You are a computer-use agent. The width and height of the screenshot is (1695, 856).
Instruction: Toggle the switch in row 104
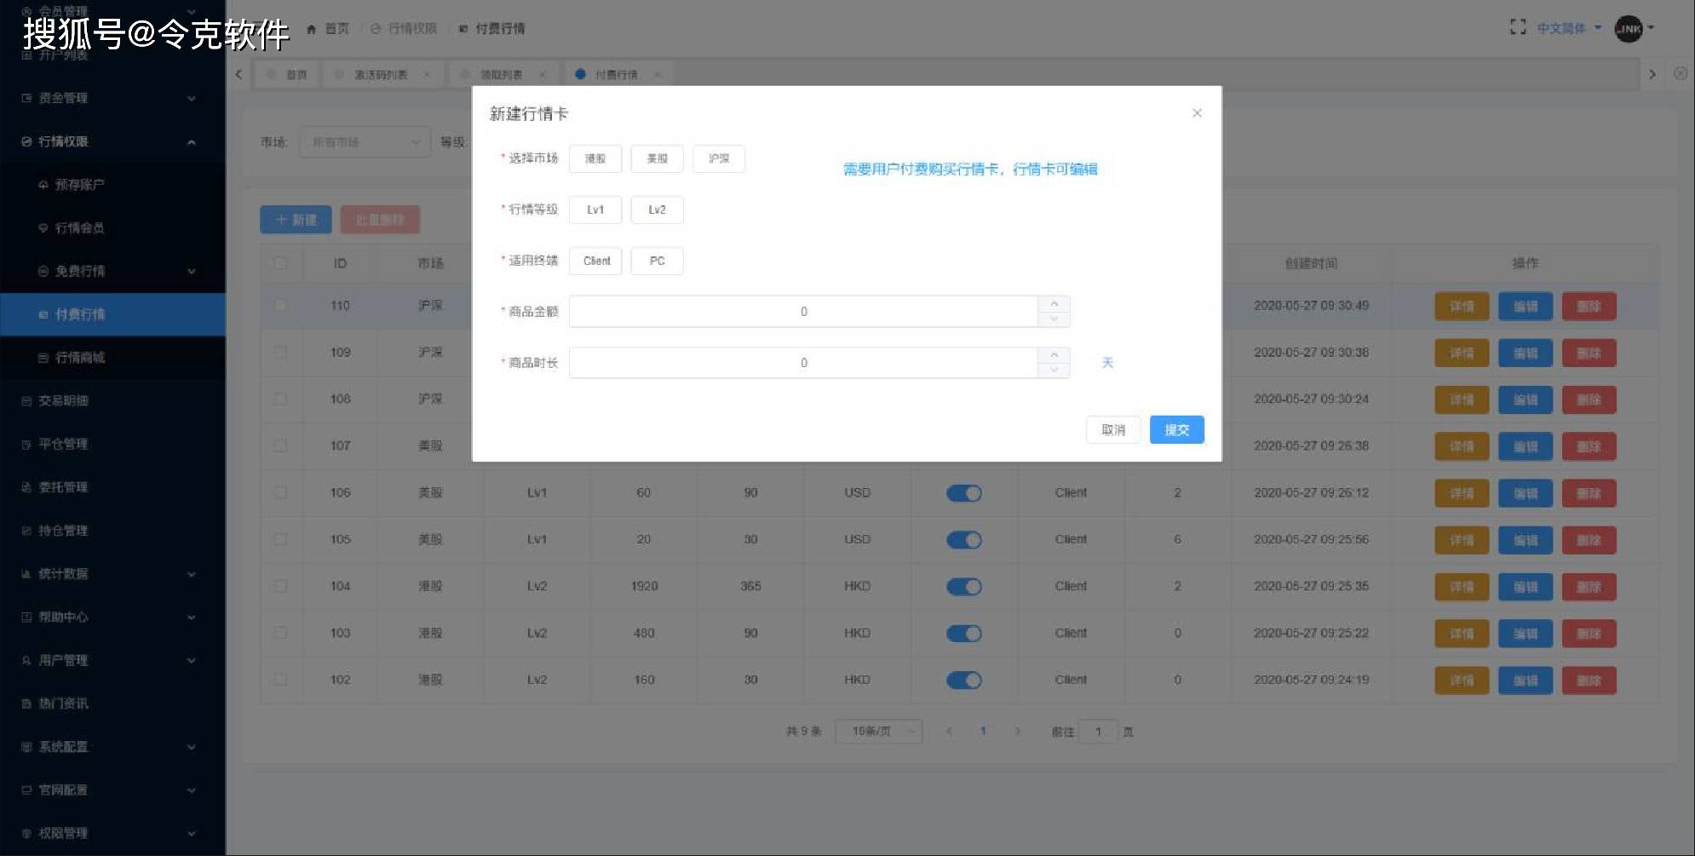[x=964, y=587]
